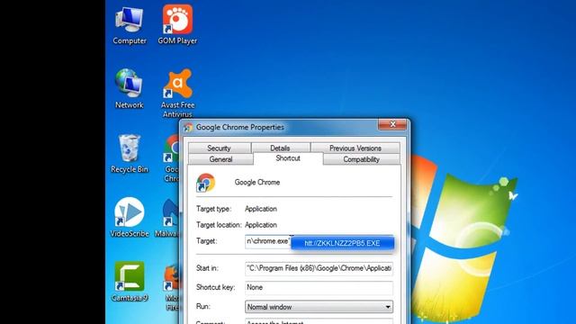Switch to the General tab
Image resolution: width=576 pixels, height=324 pixels.
pos(220,159)
